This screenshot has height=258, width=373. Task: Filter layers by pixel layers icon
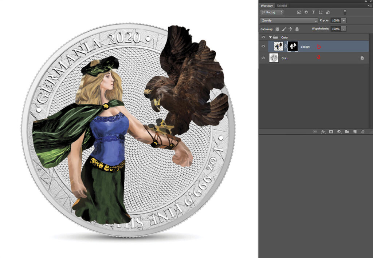[x=299, y=12]
